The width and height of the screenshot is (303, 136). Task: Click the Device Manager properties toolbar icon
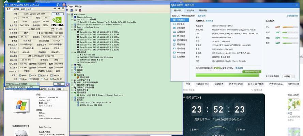[x=72, y=10]
